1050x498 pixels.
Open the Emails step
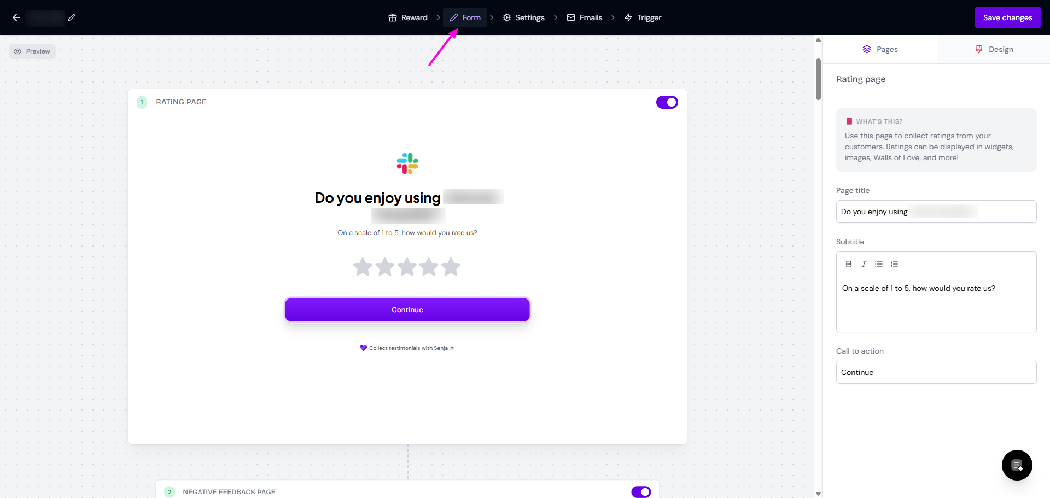585,17
